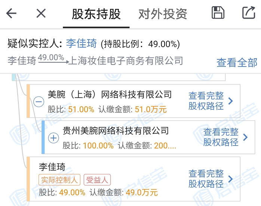Screen dimensions: 261x206
Task: Tap the 实际控制人 tag
Action: click(x=59, y=180)
